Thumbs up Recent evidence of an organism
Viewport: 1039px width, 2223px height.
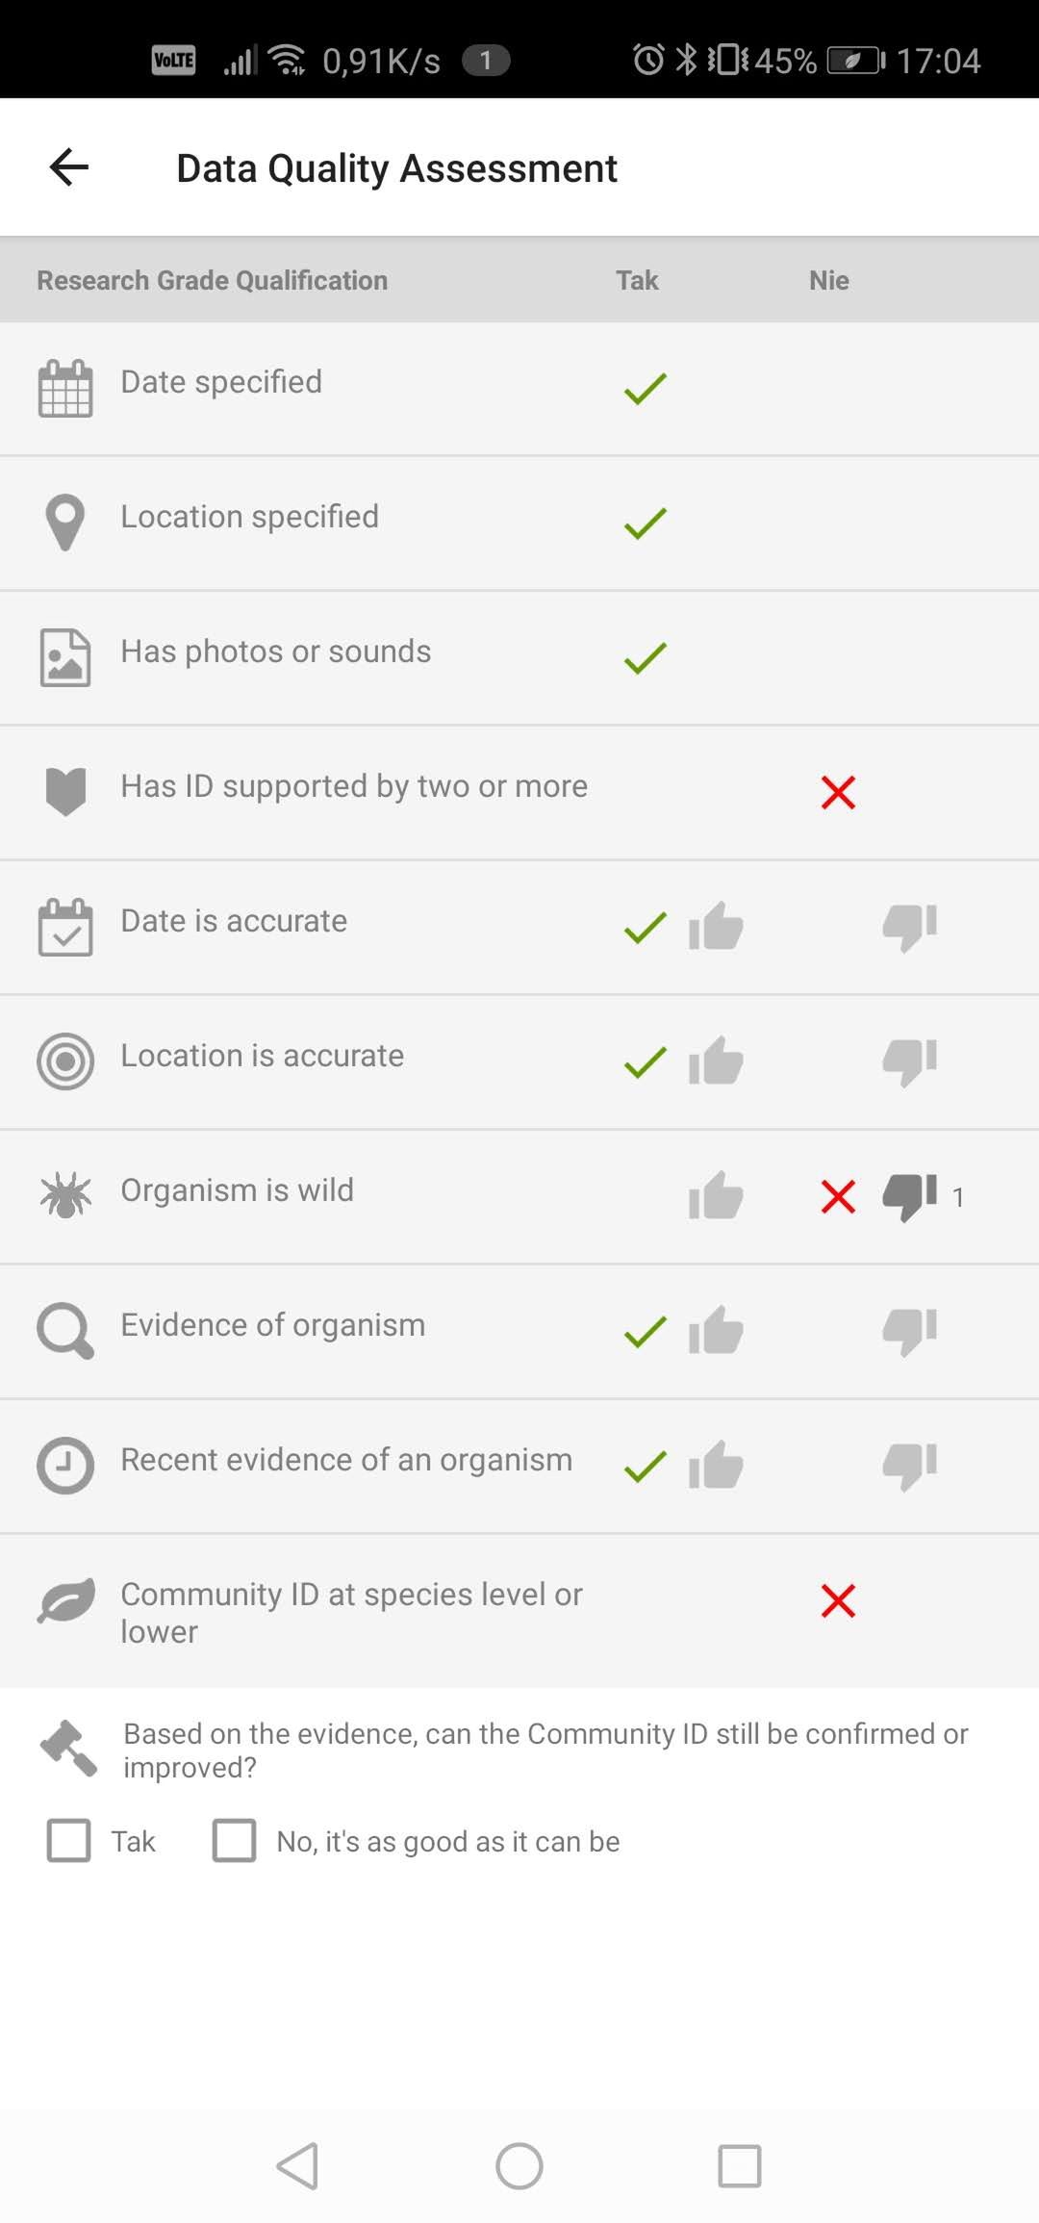[716, 1465]
